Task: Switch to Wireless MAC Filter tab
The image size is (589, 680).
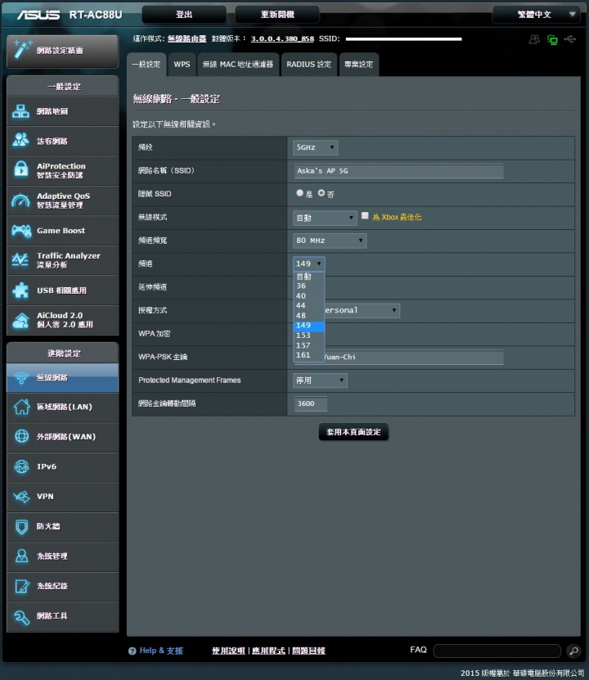Action: pyautogui.click(x=238, y=64)
